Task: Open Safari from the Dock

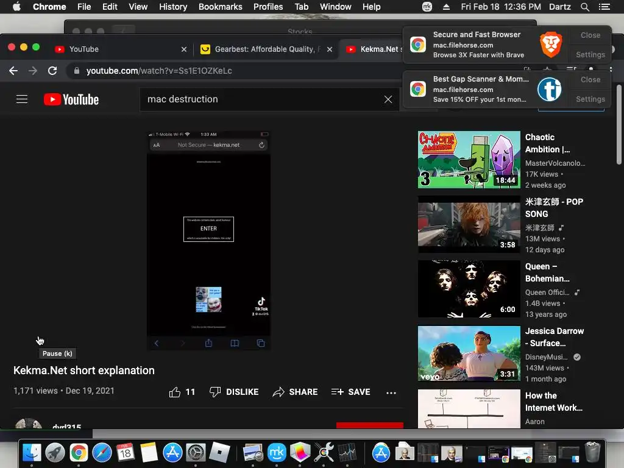Action: [102, 453]
